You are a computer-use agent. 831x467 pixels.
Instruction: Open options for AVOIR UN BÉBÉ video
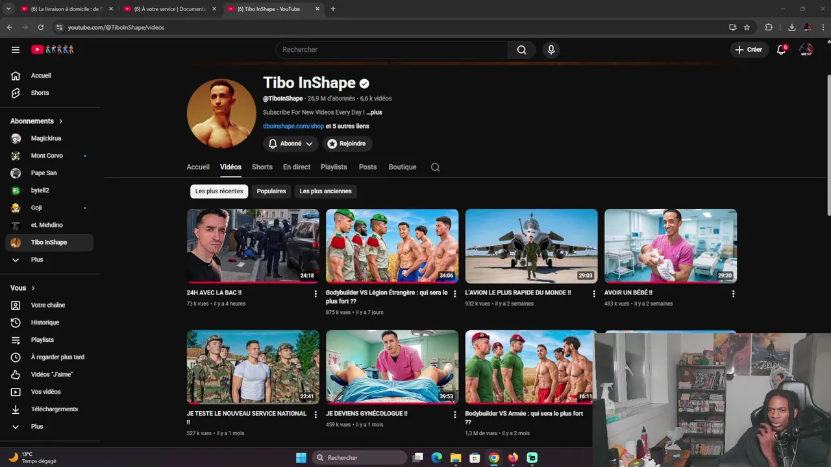tap(733, 294)
